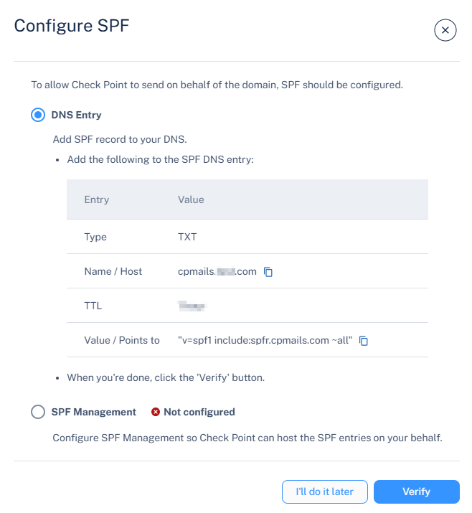Click the red Not configured status icon

click(156, 412)
